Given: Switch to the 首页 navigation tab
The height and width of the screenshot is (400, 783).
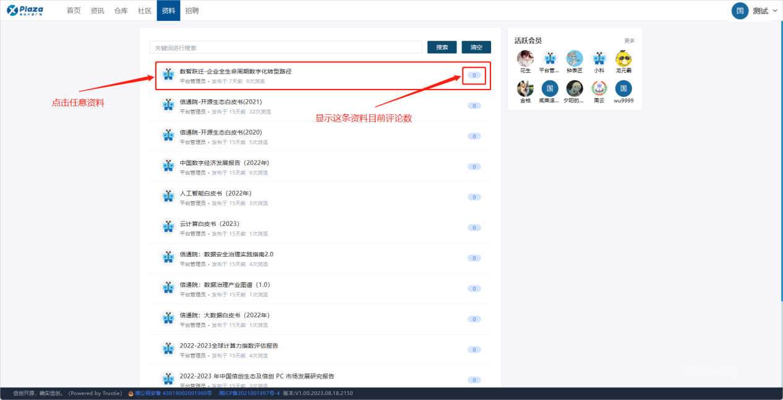Looking at the screenshot, I should [74, 10].
